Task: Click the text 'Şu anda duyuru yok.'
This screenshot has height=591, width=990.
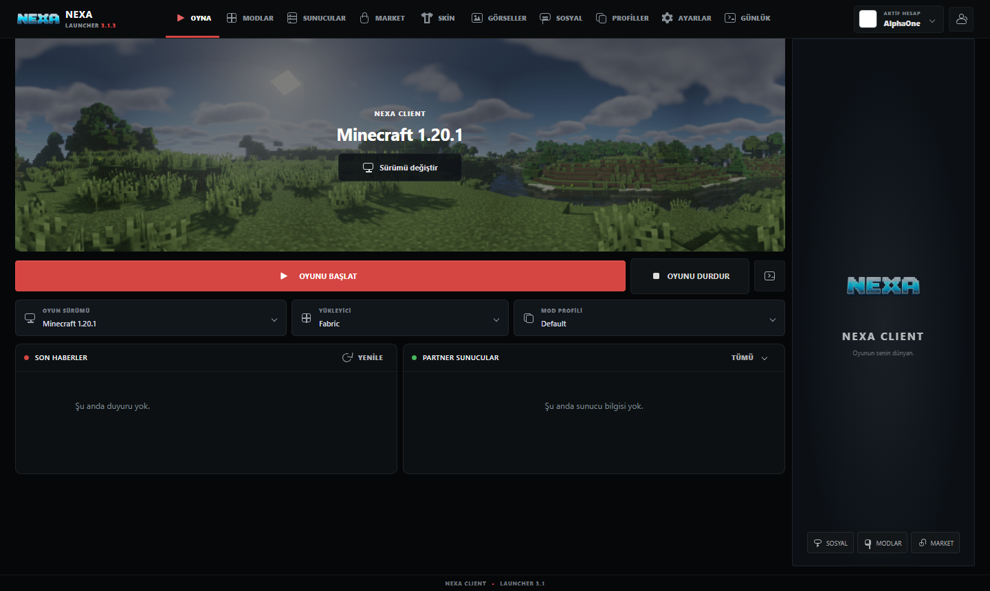Action: tap(113, 406)
